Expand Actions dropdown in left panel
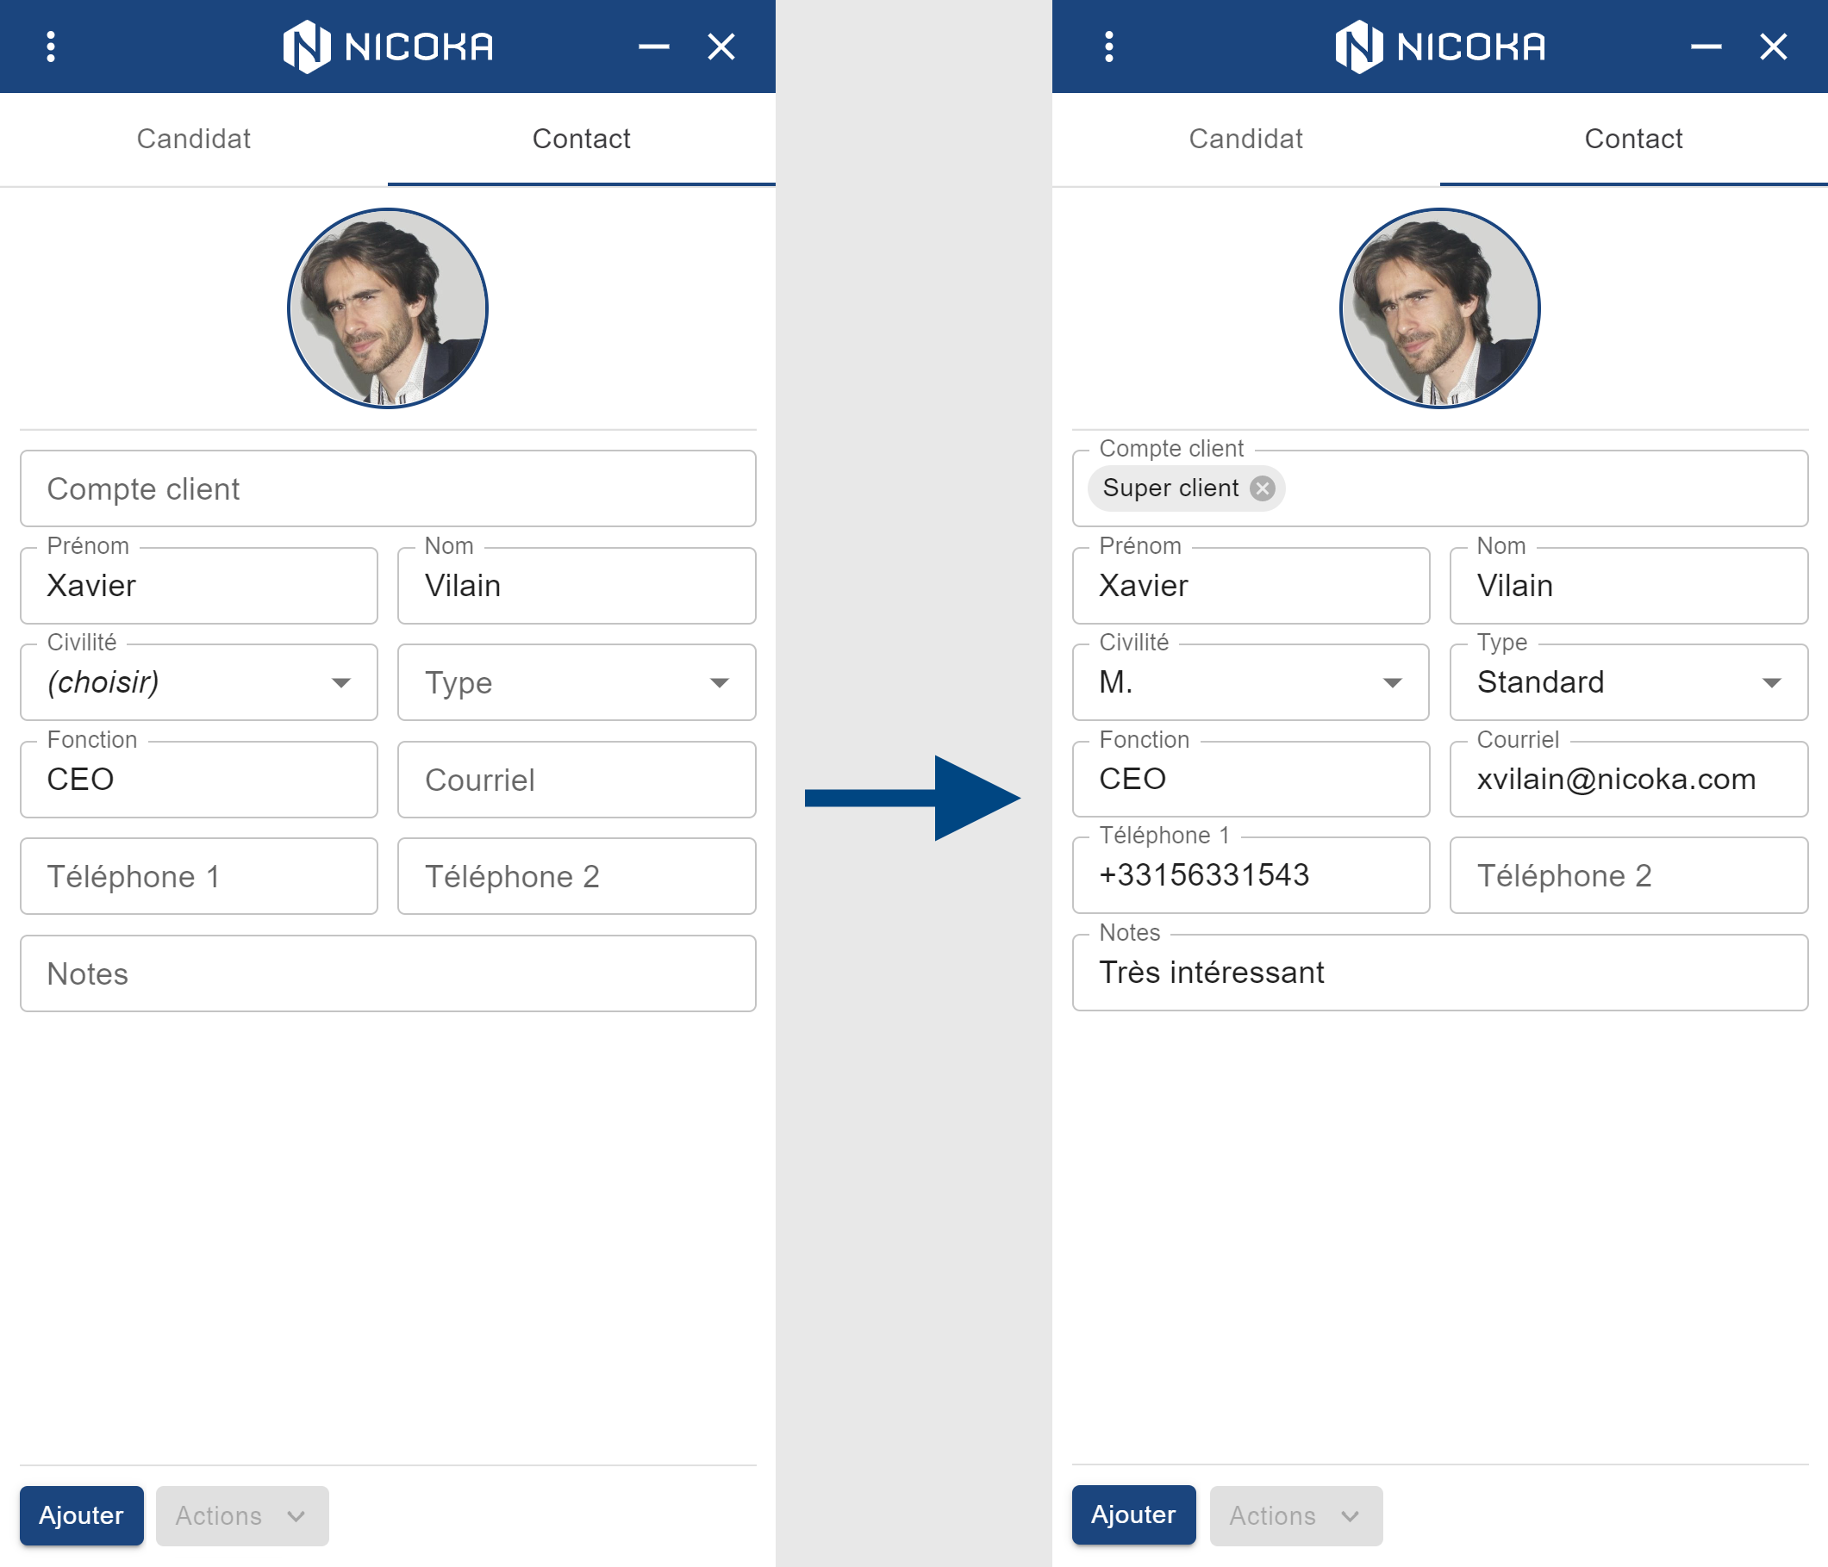Viewport: 1828px width, 1567px height. [x=243, y=1516]
